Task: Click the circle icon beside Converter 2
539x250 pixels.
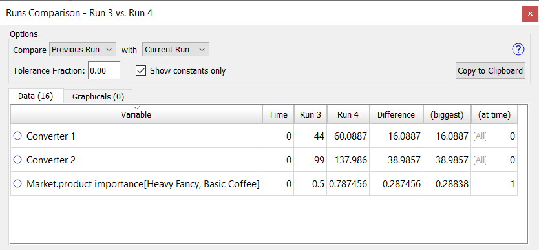Action: 17,160
